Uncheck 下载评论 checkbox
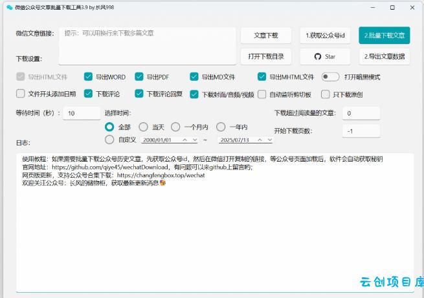The image size is (424, 298). (88, 94)
